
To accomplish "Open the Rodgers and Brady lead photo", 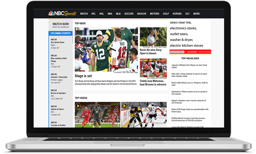I will (x=106, y=49).
